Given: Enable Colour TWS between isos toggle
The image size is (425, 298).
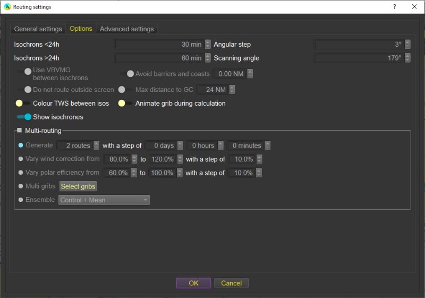Looking at the screenshot, I should coord(22,104).
